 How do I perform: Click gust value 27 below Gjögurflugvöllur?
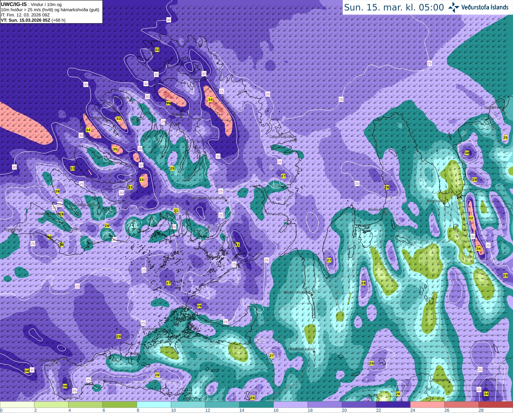283,176
